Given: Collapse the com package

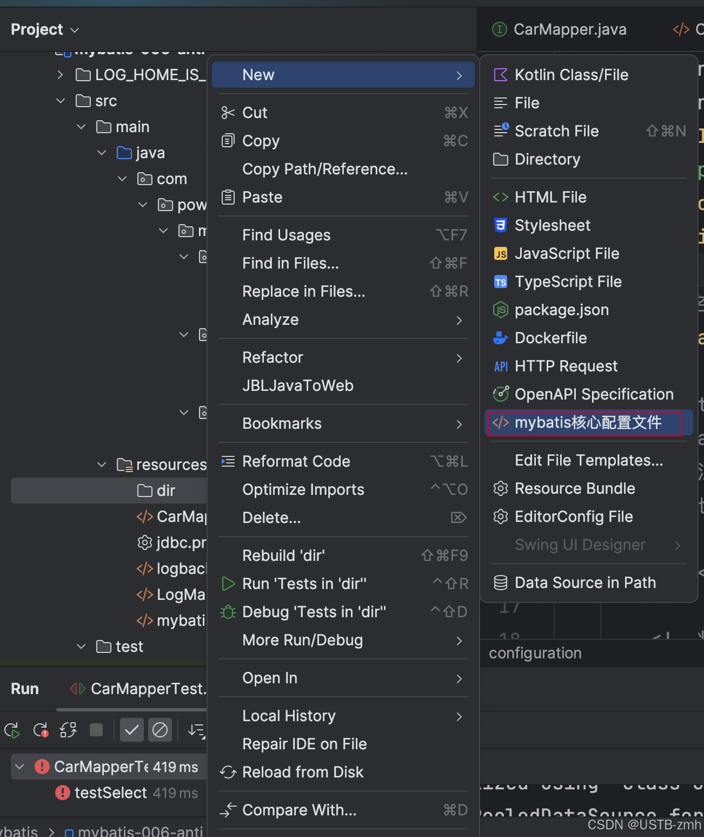Looking at the screenshot, I should (x=122, y=179).
